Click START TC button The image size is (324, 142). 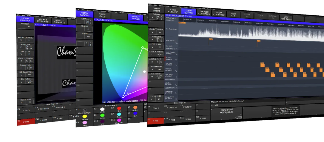(247, 15)
